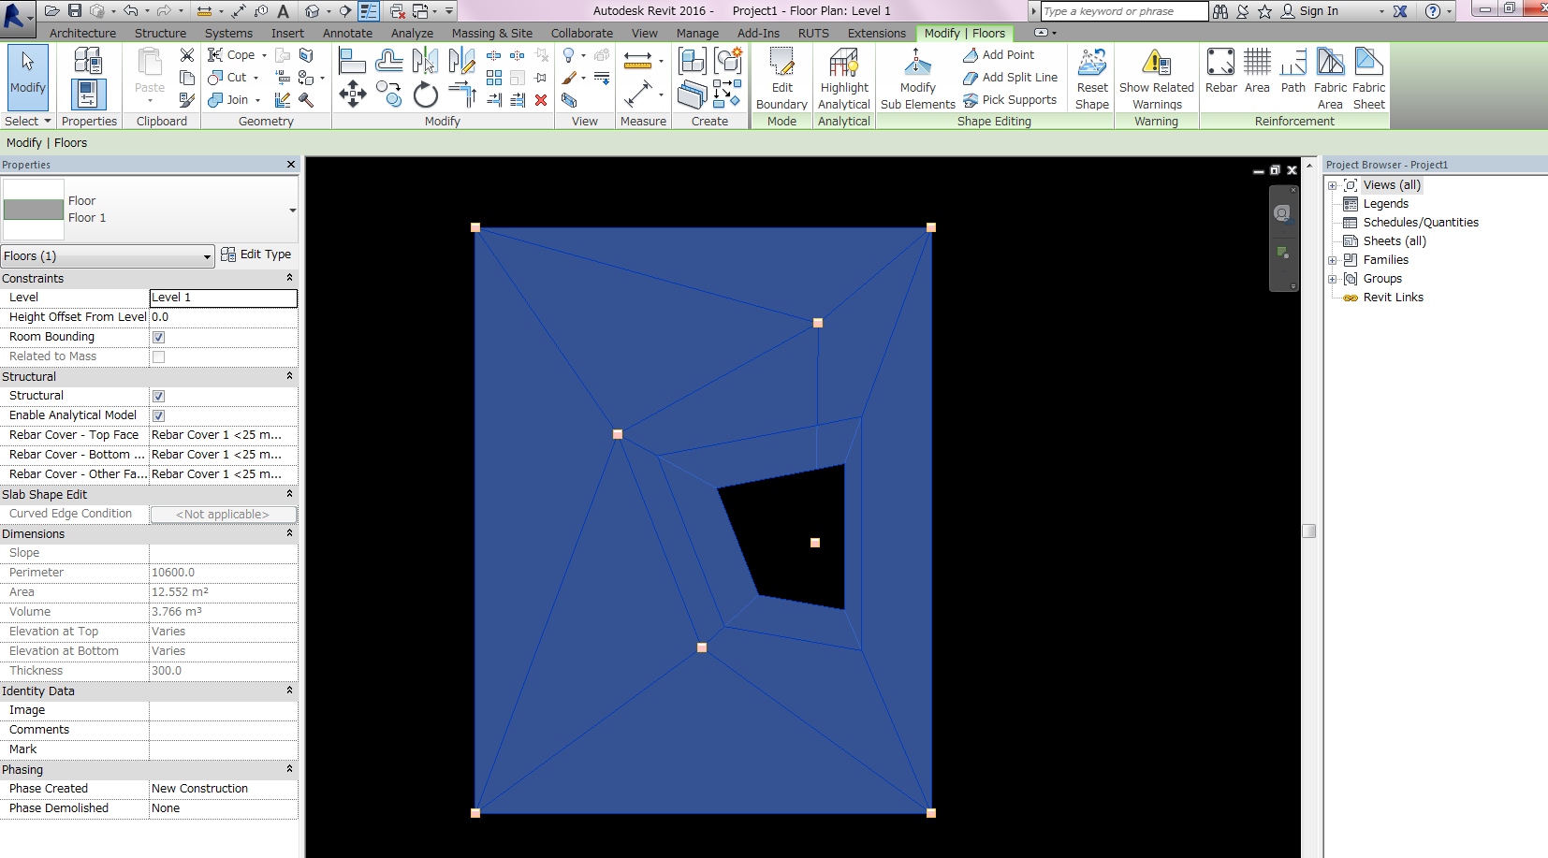Switch to Annotate tab
The width and height of the screenshot is (1548, 858).
click(347, 33)
